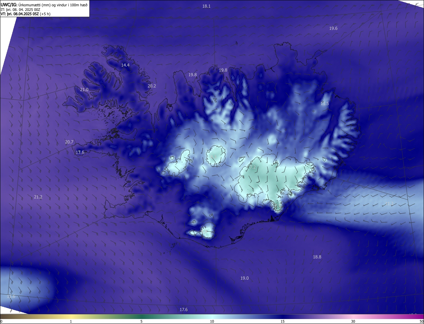Click the 18.1 value label
Viewport: 424px width, 324px height.
(206, 6)
